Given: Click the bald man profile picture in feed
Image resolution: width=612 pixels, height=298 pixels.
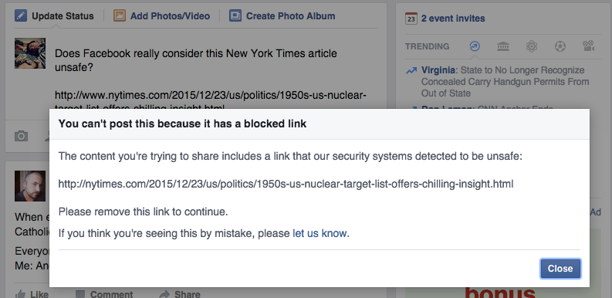Looking at the screenshot, I should 30,186.
